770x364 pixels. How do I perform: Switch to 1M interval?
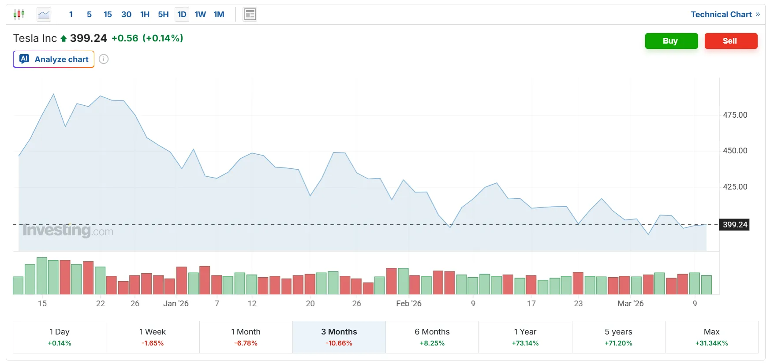click(x=219, y=15)
